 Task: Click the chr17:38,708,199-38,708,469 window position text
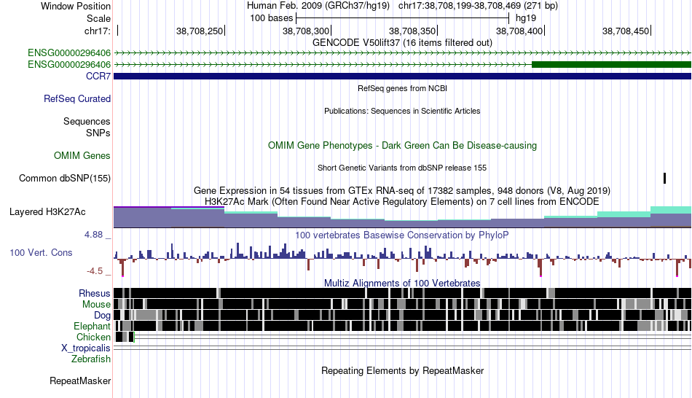click(x=478, y=6)
